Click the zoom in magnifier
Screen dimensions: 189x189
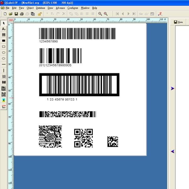pos(106,14)
